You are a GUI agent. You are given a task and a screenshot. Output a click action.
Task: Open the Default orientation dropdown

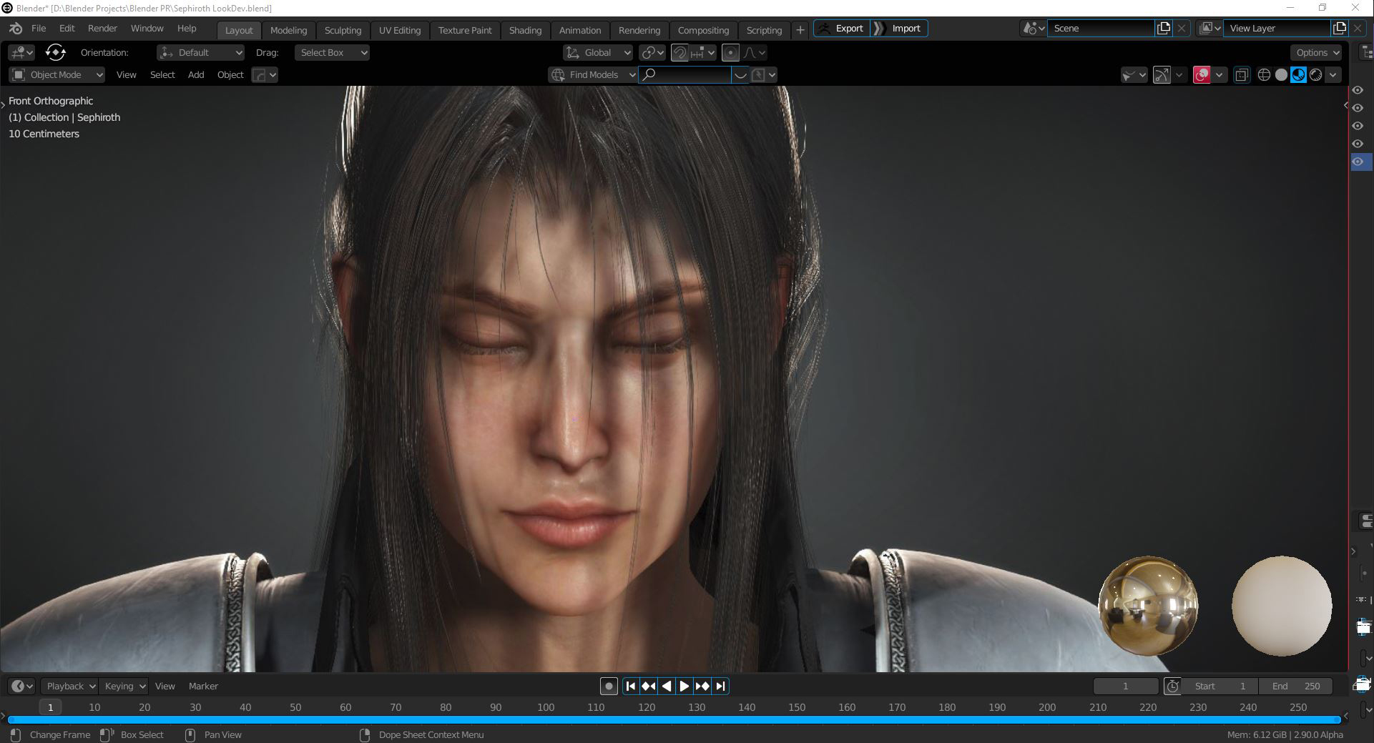201,52
